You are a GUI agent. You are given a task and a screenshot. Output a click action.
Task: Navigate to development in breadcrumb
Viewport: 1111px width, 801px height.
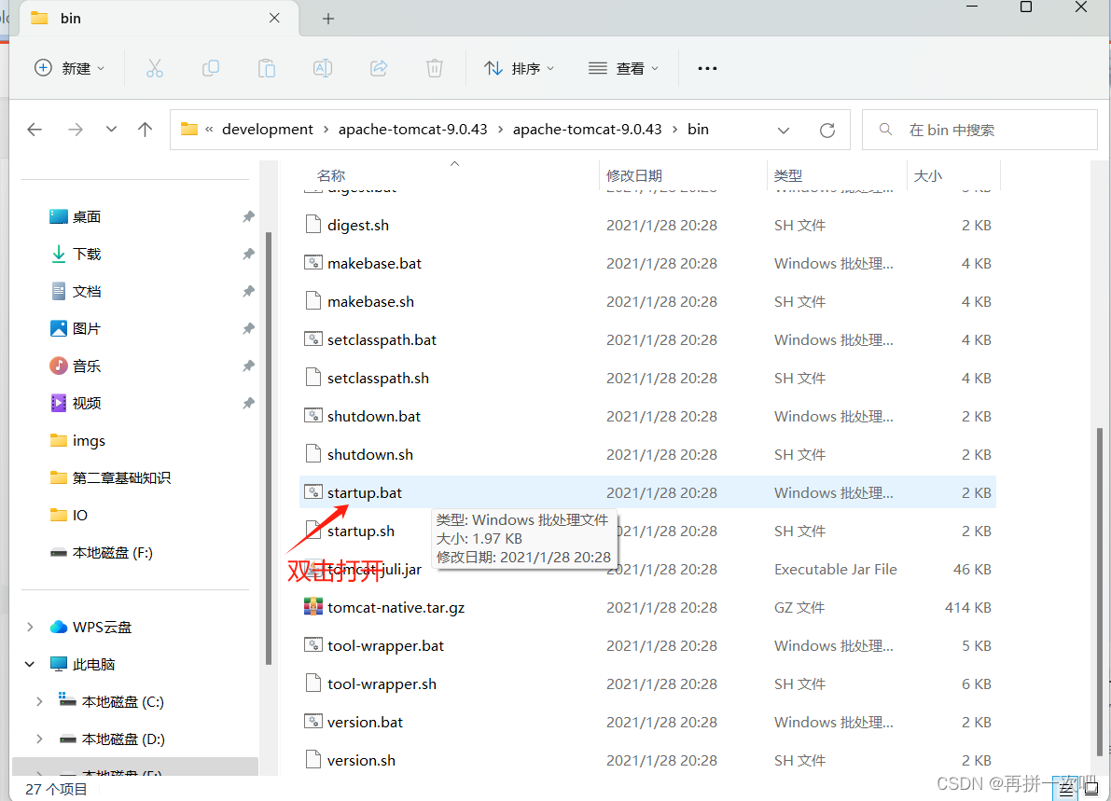(x=267, y=130)
